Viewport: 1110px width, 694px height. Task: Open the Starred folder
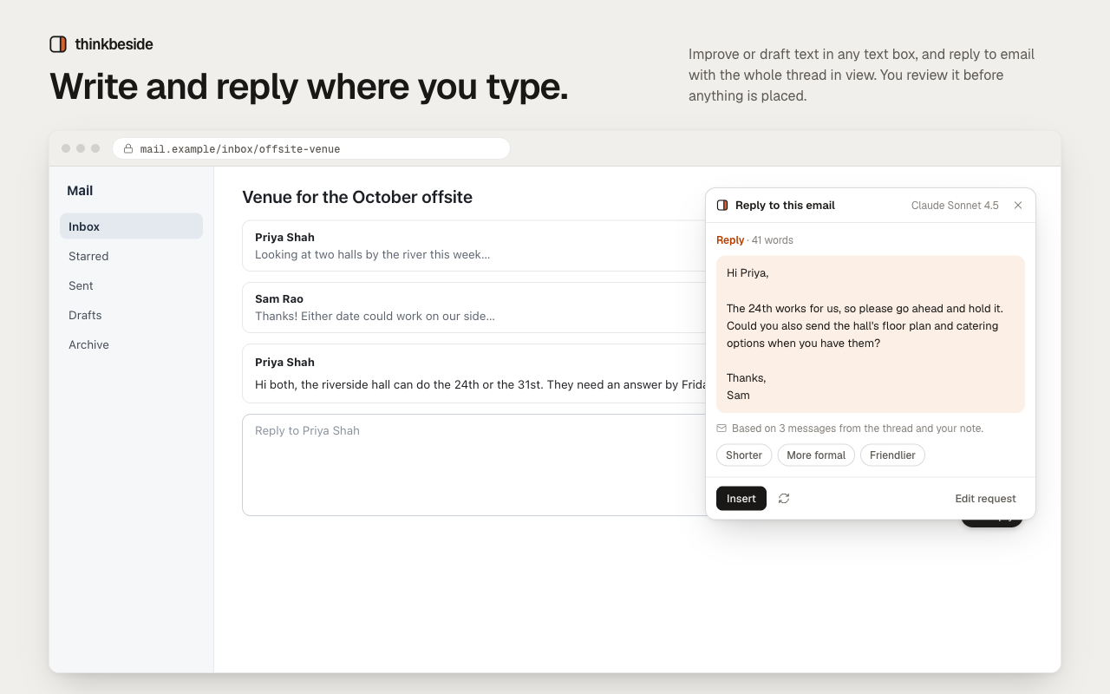click(131, 256)
